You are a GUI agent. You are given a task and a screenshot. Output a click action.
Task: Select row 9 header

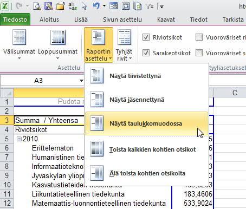tap(7, 175)
